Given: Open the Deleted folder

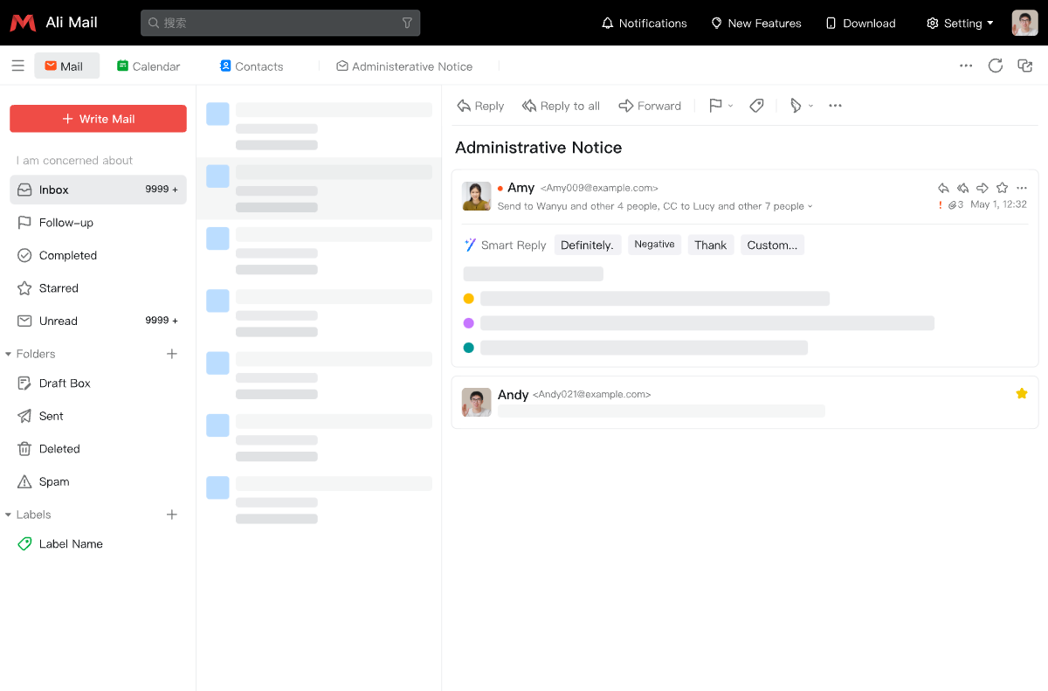Looking at the screenshot, I should tap(98, 449).
